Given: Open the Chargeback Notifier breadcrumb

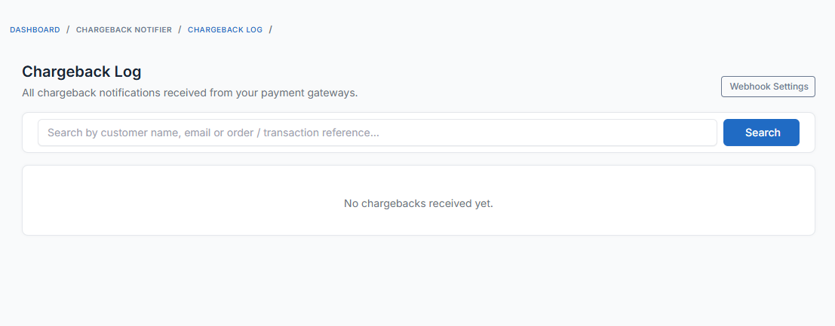Looking at the screenshot, I should pos(124,30).
